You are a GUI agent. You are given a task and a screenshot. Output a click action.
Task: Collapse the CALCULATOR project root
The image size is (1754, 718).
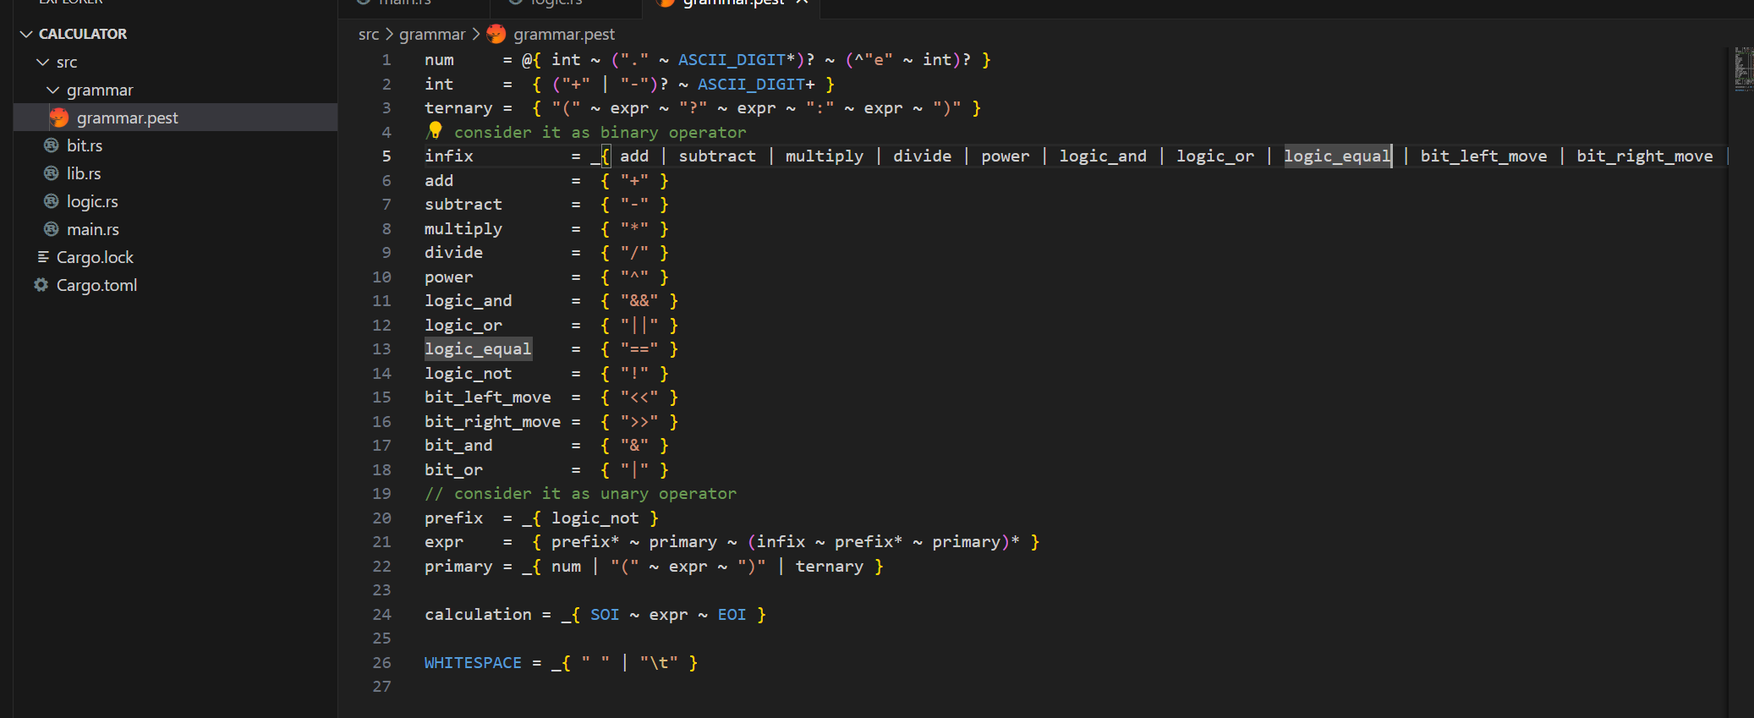point(26,34)
